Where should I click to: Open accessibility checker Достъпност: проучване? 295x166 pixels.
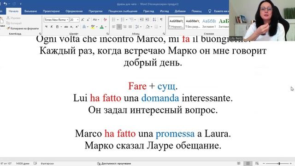tap(114, 164)
